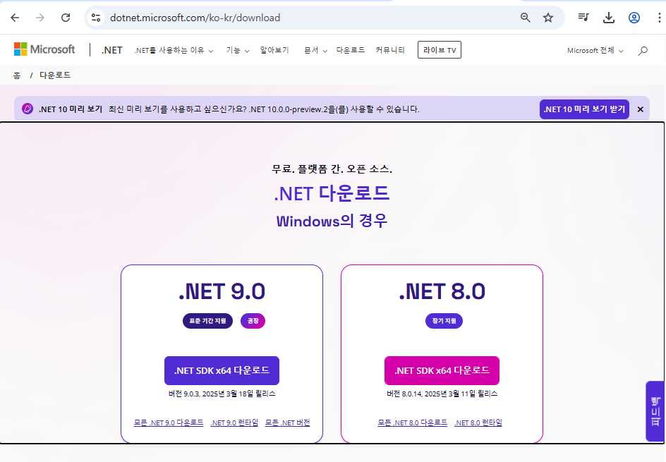The height and width of the screenshot is (462, 666).
Task: Click the '장기 지원' badge
Action: point(444,321)
